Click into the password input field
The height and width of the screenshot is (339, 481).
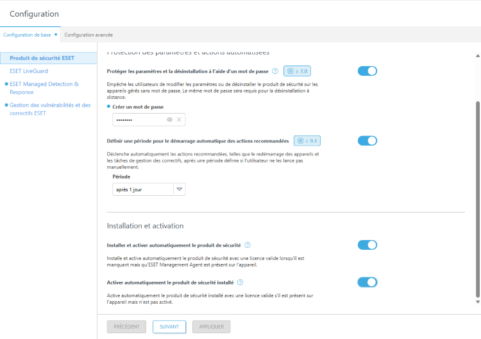tap(137, 119)
